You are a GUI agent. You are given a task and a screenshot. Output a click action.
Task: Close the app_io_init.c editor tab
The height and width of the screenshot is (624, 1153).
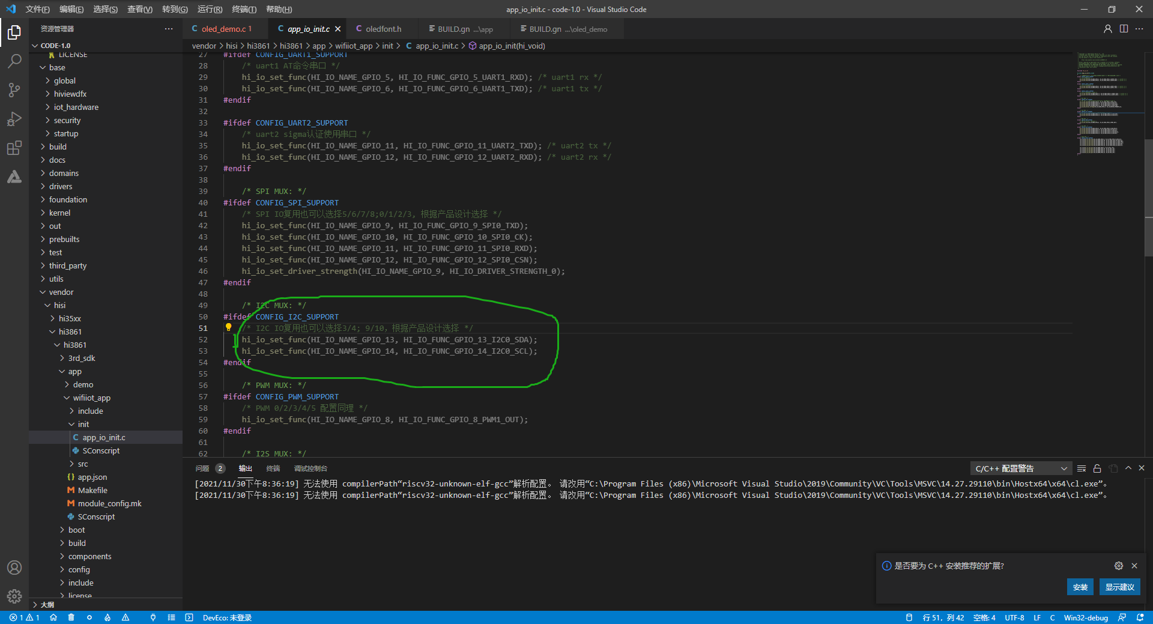pos(338,29)
